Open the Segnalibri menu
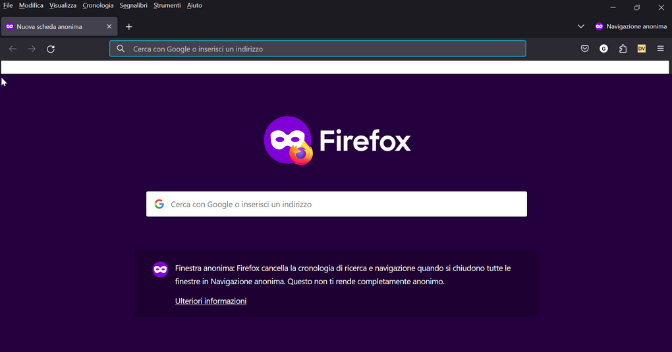The width and height of the screenshot is (672, 352). [133, 5]
